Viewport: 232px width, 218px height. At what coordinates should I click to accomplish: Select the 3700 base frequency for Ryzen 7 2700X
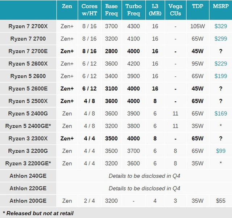click(111, 26)
